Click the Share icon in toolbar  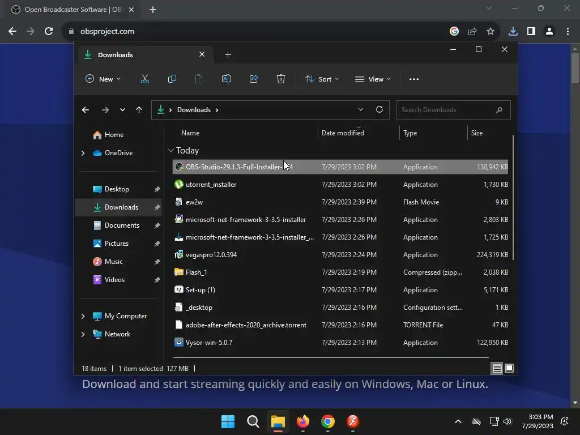254,79
